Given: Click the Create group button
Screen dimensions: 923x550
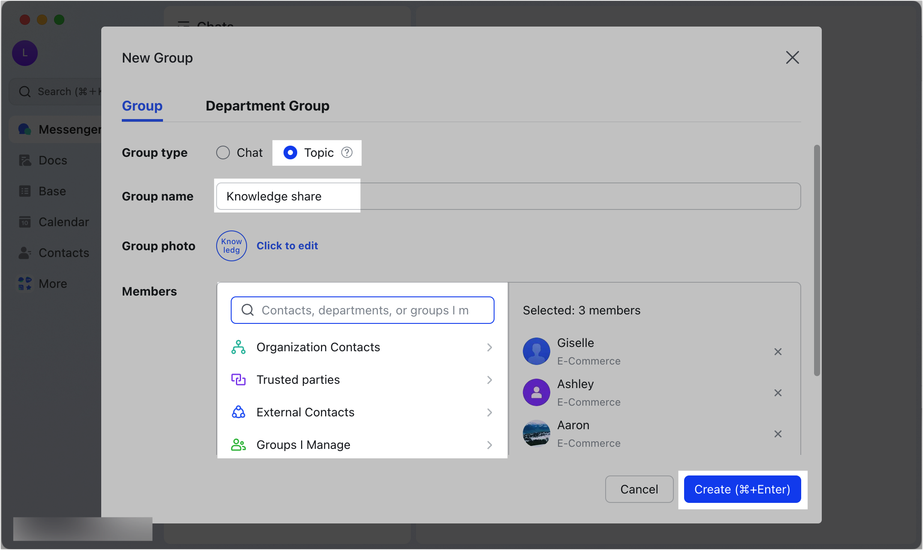Looking at the screenshot, I should pyautogui.click(x=742, y=489).
